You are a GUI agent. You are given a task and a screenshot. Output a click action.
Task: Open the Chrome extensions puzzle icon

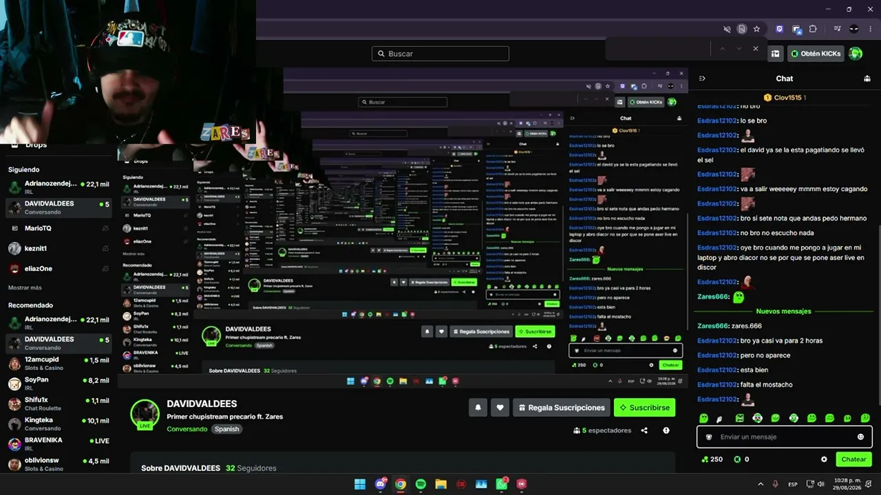click(x=813, y=29)
